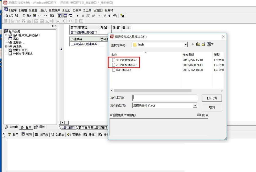Select the file 78个皮肤模块.ec

coord(125,65)
